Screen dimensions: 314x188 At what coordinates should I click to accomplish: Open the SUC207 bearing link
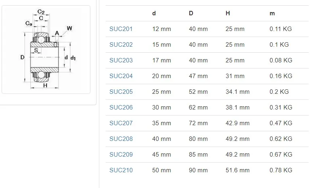(x=121, y=123)
